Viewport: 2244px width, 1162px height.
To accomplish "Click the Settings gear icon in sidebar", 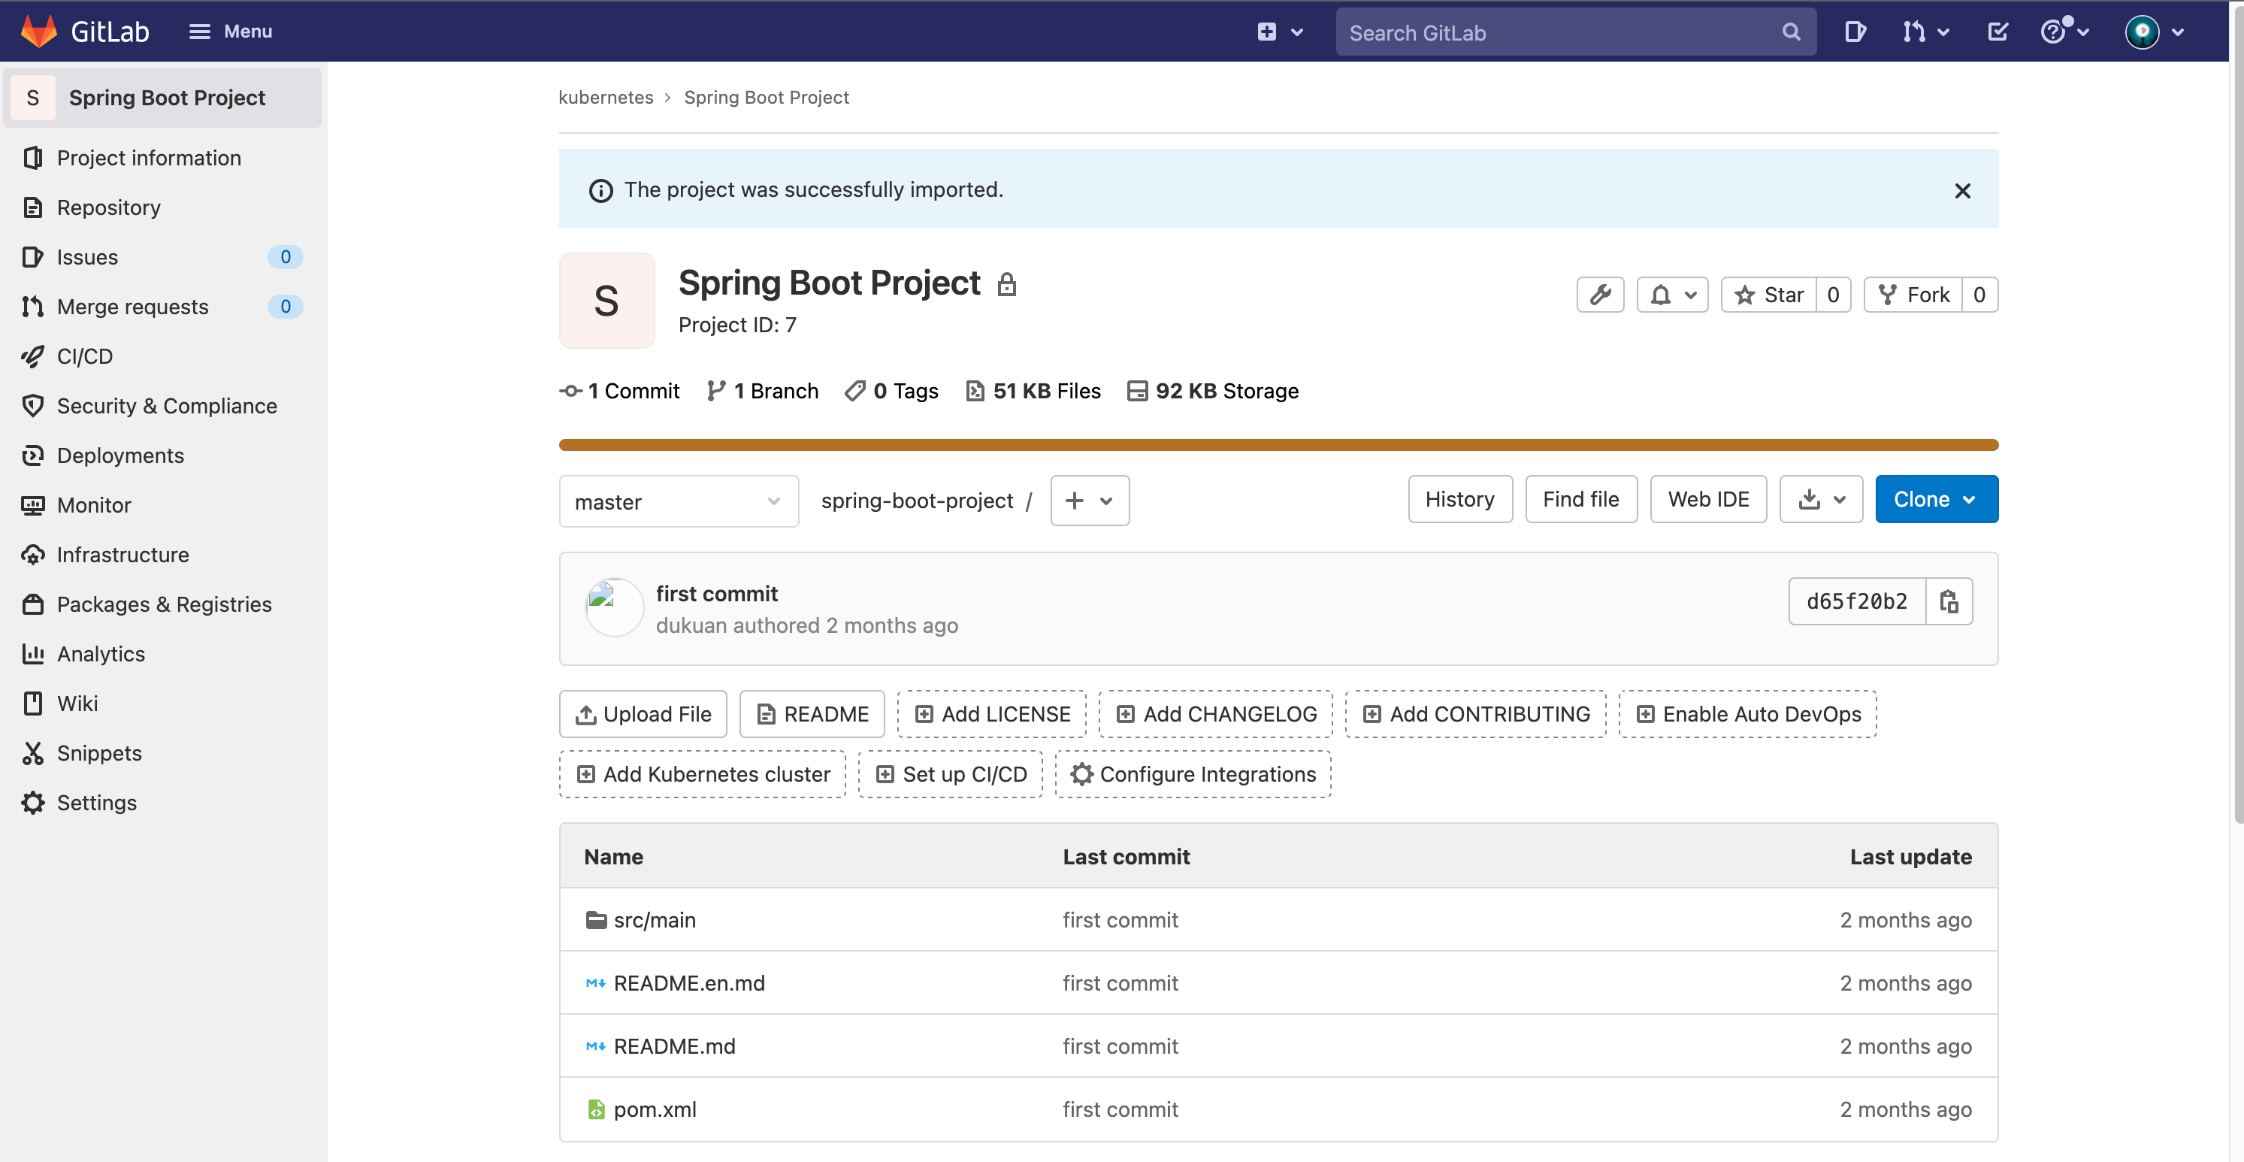I will coord(33,803).
